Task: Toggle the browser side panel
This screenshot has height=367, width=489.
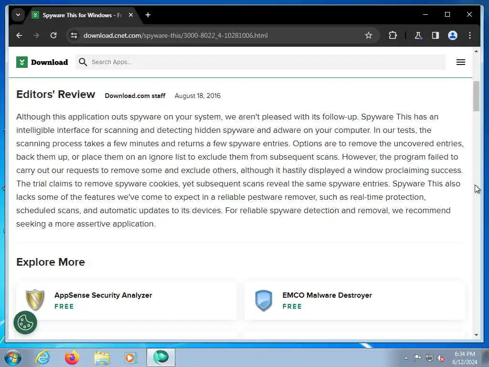Action: click(x=436, y=35)
